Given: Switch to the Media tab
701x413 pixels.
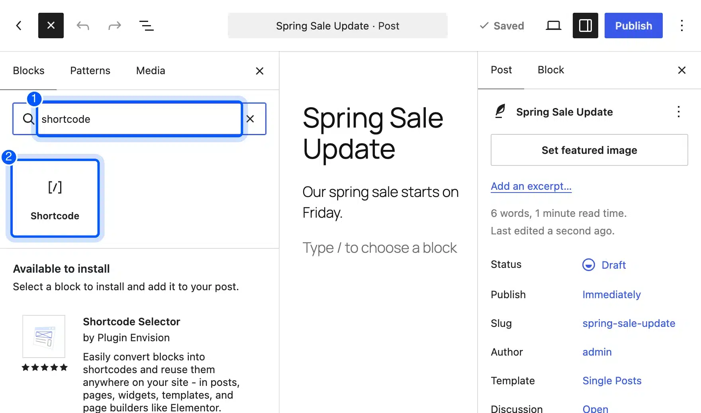Looking at the screenshot, I should (151, 71).
